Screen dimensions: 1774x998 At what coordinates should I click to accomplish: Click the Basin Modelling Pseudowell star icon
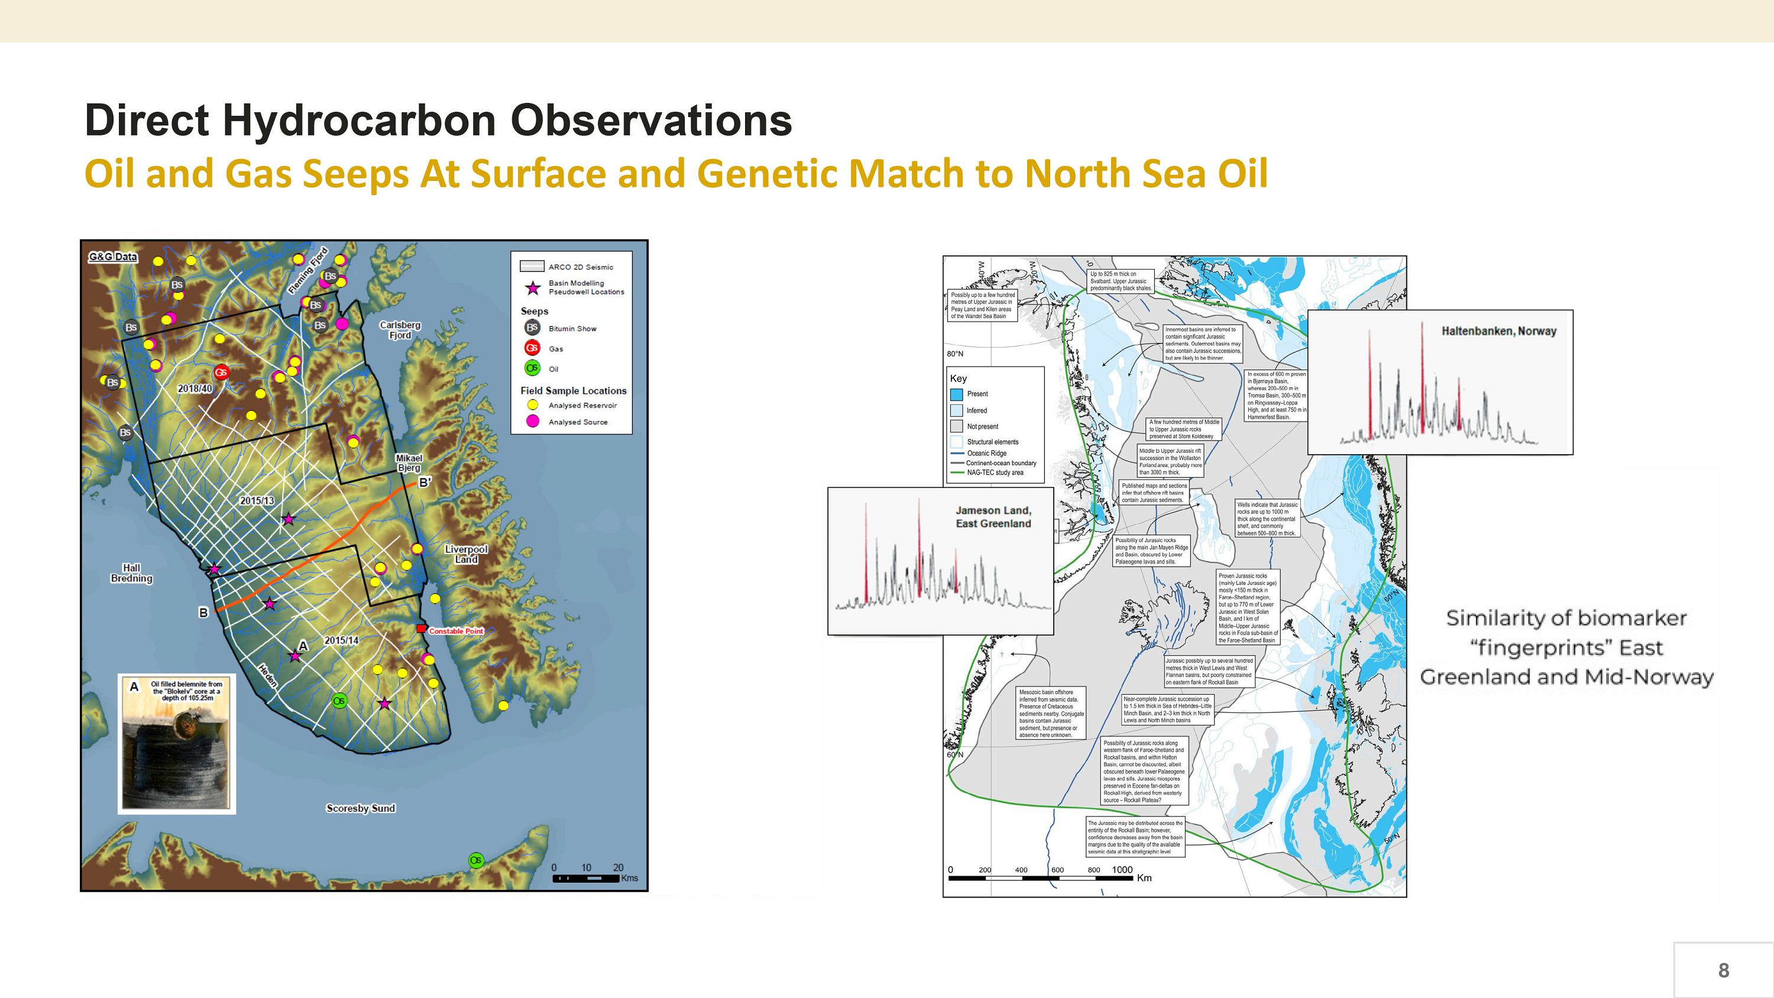point(532,288)
